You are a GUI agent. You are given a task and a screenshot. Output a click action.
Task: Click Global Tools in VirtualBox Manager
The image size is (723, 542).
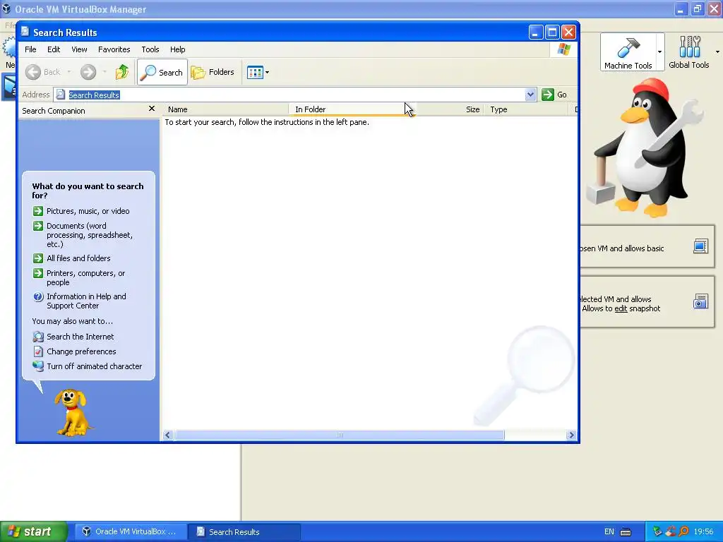pyautogui.click(x=689, y=52)
